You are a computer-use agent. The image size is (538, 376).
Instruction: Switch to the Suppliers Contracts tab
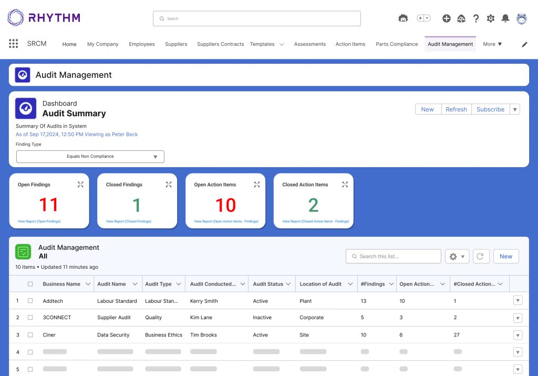(220, 44)
